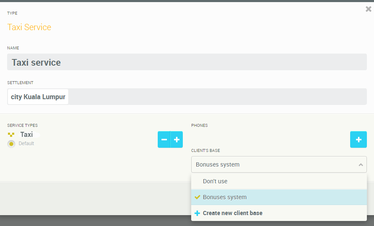Pick "Bonuses system" option in dropdown list
This screenshot has height=226, width=374.
[225, 197]
